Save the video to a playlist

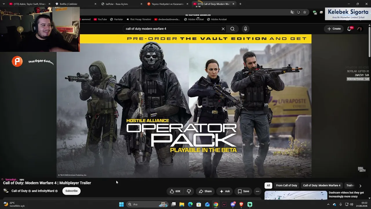[243, 191]
